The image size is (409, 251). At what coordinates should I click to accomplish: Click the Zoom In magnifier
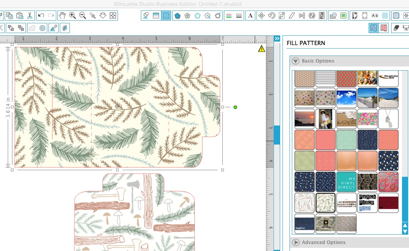[x=72, y=16]
